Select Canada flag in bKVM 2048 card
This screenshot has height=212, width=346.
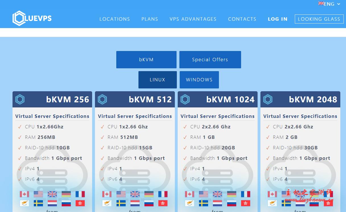[272, 194]
